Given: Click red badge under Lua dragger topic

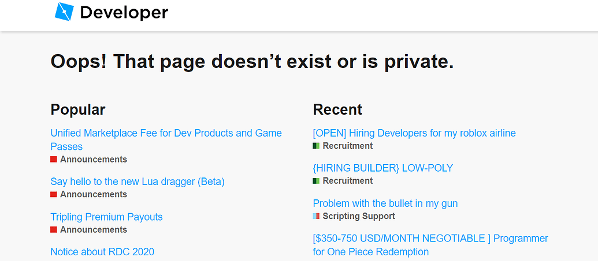Looking at the screenshot, I should 53,194.
